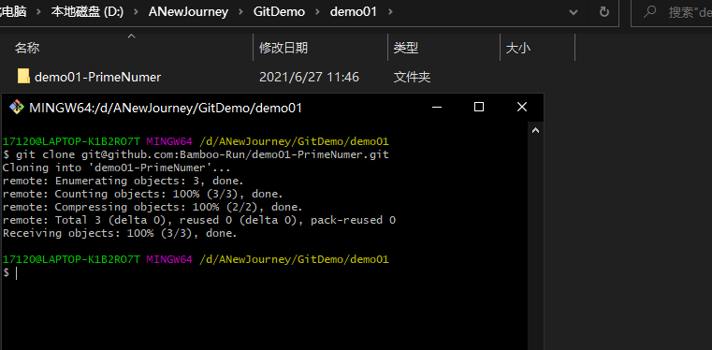Select the demo01-PrimeNumer folder icon
The width and height of the screenshot is (712, 350).
click(x=23, y=76)
